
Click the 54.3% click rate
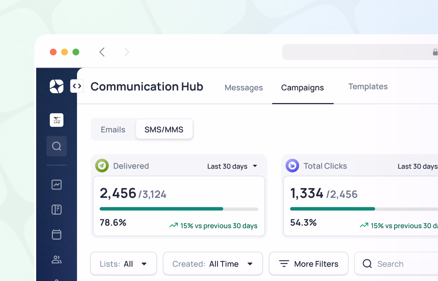point(303,223)
